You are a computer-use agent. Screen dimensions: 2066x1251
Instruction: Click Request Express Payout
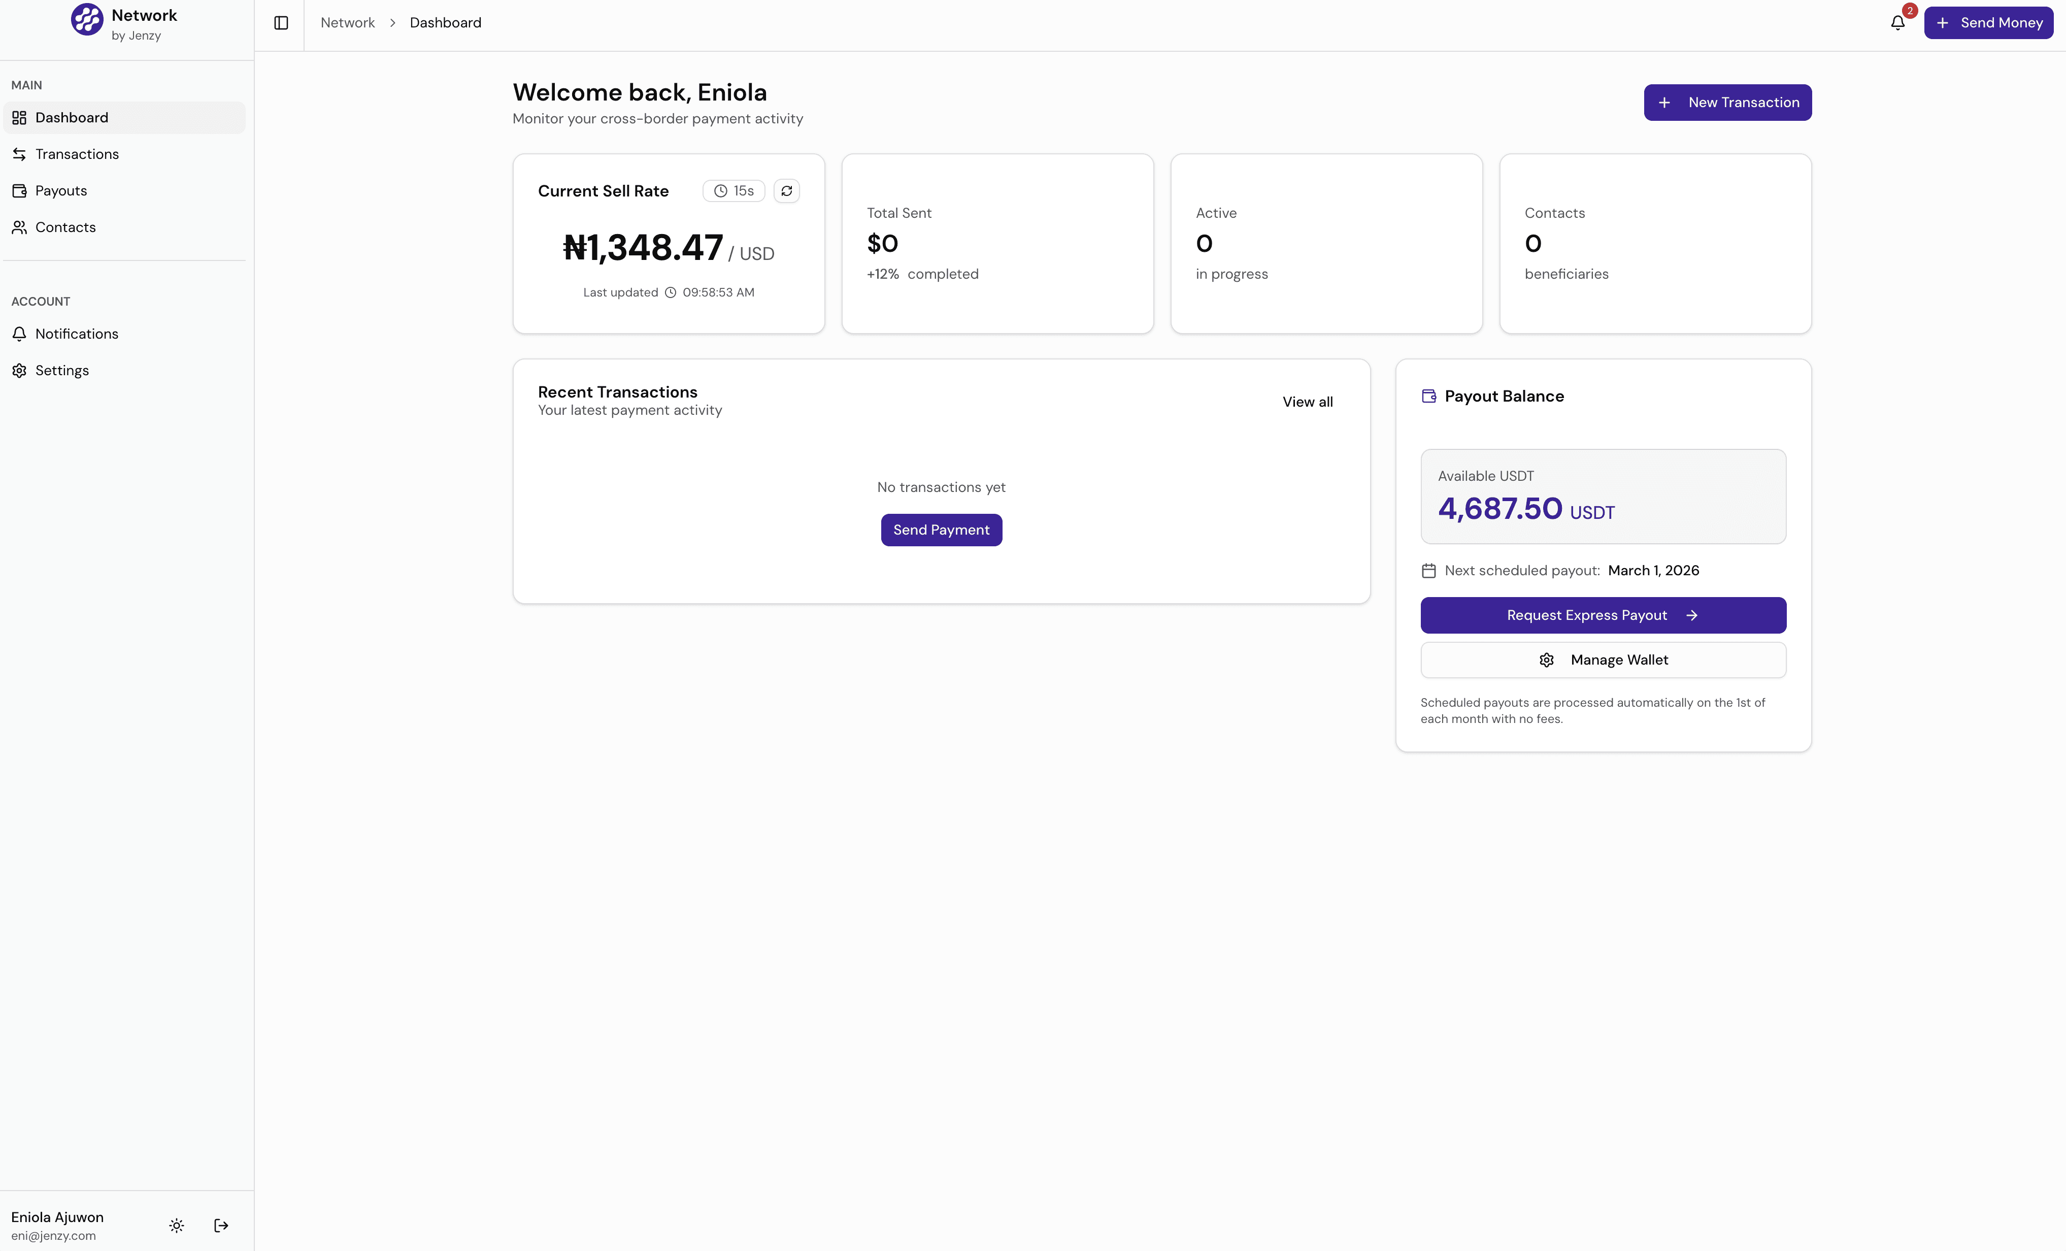pos(1603,615)
